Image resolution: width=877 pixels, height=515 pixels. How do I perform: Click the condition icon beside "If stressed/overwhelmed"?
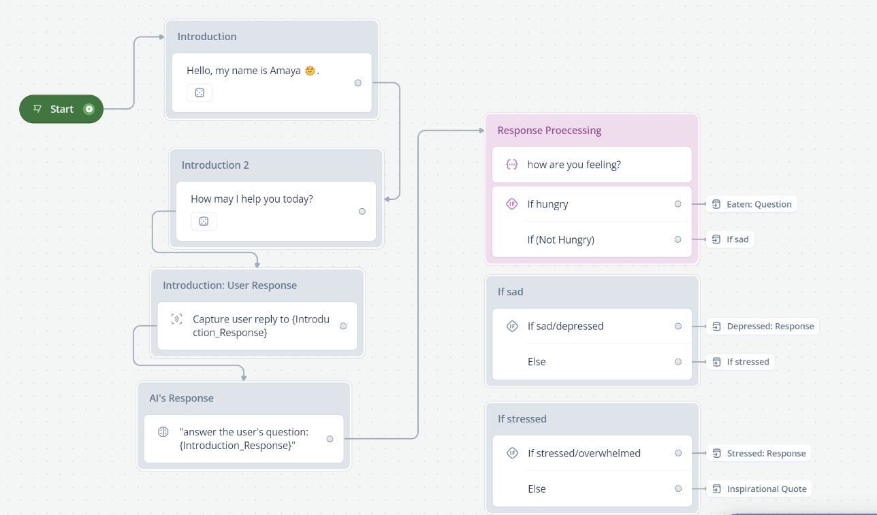tap(511, 452)
